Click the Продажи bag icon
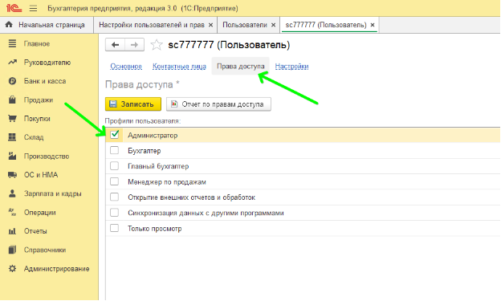The width and height of the screenshot is (501, 301). click(12, 100)
